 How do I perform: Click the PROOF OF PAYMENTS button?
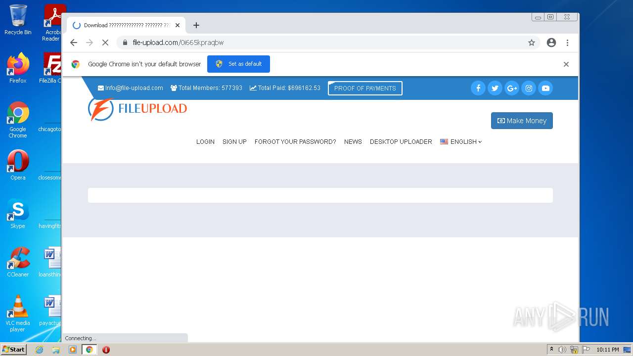(365, 88)
